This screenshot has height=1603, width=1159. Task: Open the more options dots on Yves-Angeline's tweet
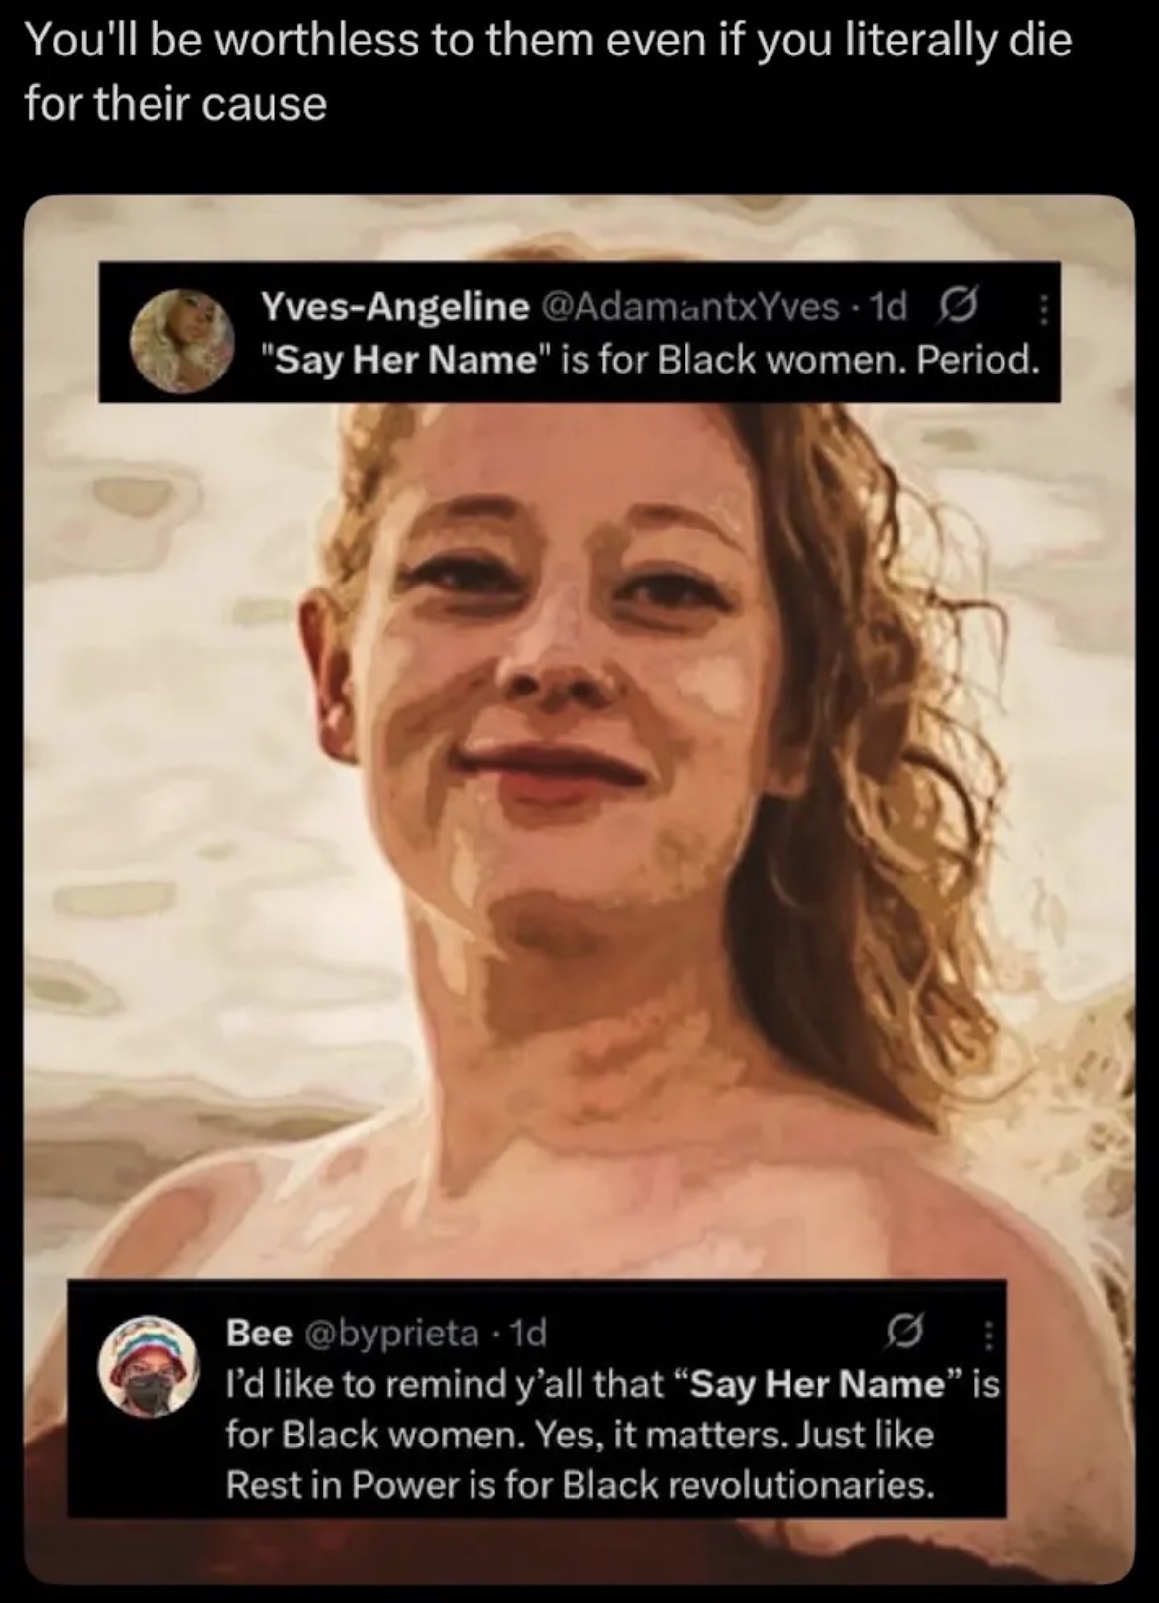tap(1041, 311)
